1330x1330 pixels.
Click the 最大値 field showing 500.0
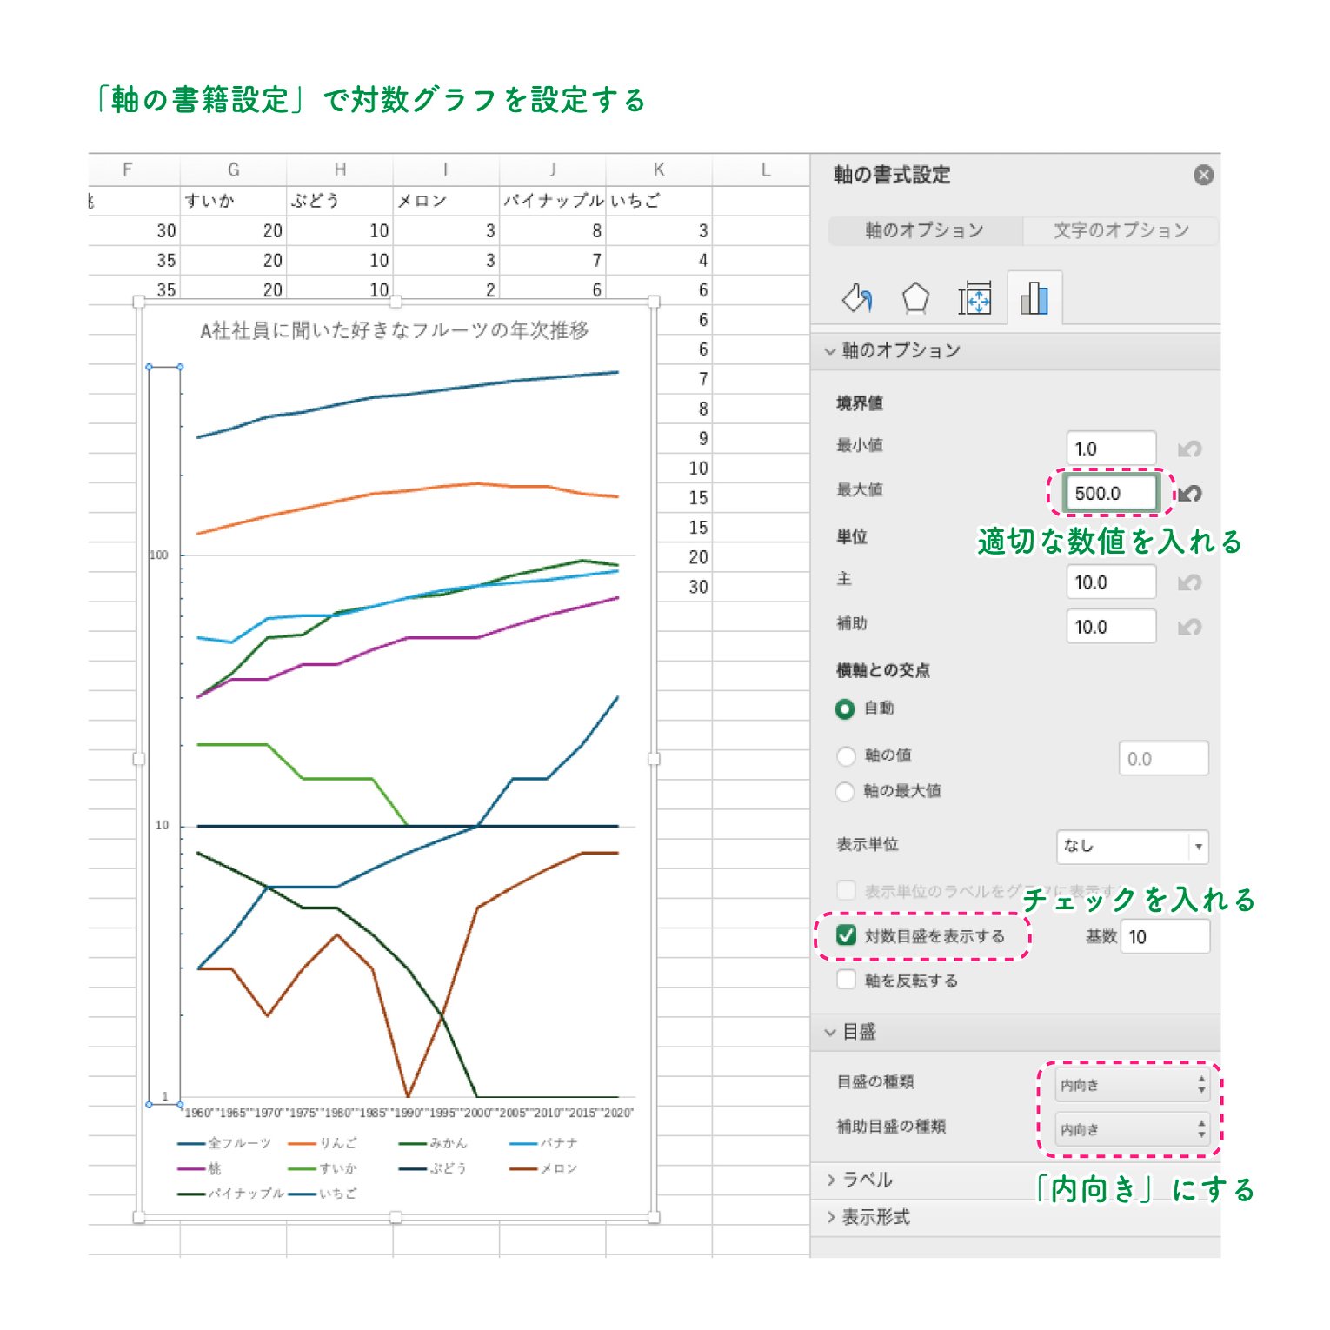click(1111, 493)
